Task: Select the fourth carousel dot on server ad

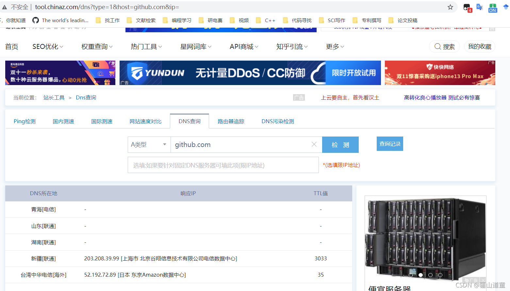Action: coord(440,275)
